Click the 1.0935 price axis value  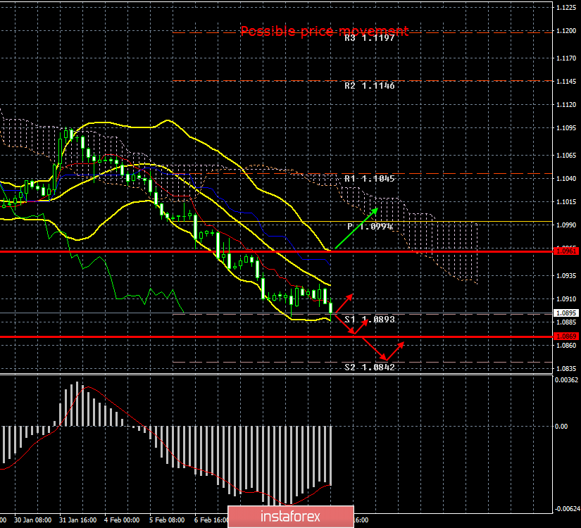coord(566,276)
